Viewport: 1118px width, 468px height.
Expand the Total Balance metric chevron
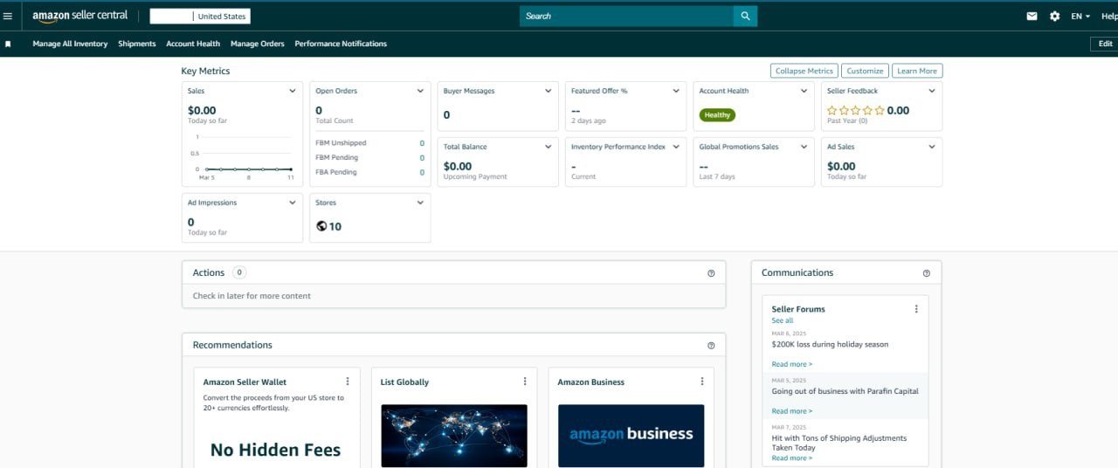[549, 147]
